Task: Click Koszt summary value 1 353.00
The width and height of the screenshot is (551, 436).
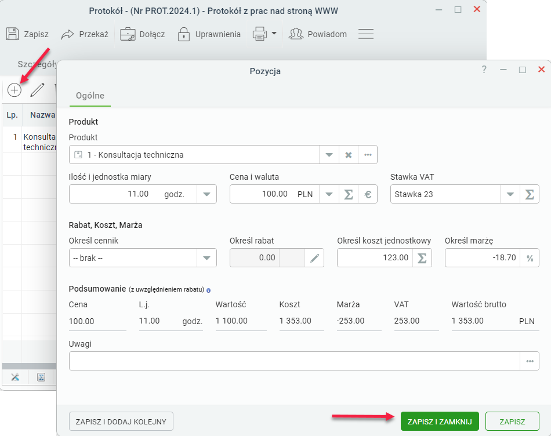Action: pos(295,321)
